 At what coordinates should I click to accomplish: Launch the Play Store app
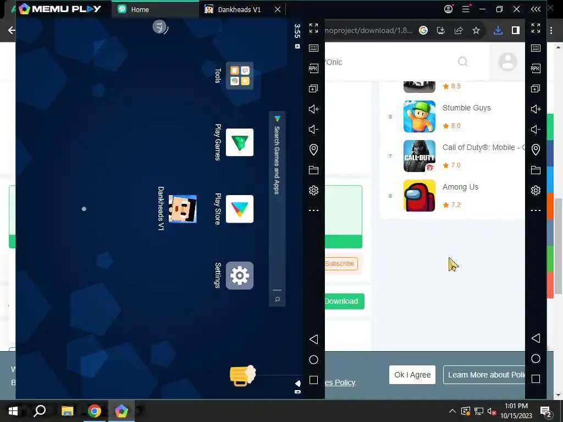click(240, 209)
